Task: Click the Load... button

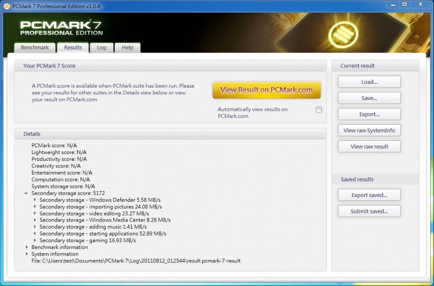Action: (369, 82)
